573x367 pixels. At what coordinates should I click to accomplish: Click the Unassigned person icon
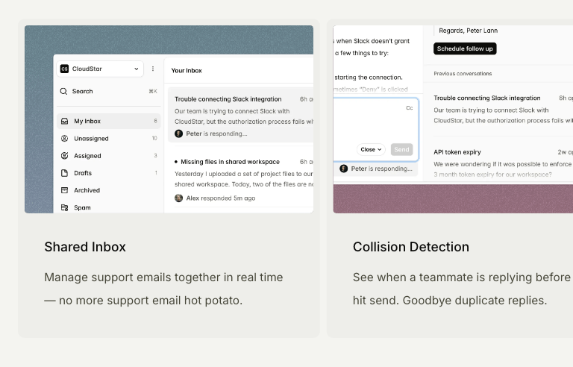point(65,138)
